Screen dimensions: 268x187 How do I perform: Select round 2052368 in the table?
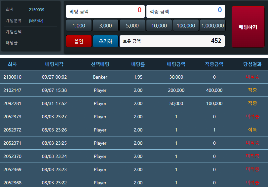point(13,183)
